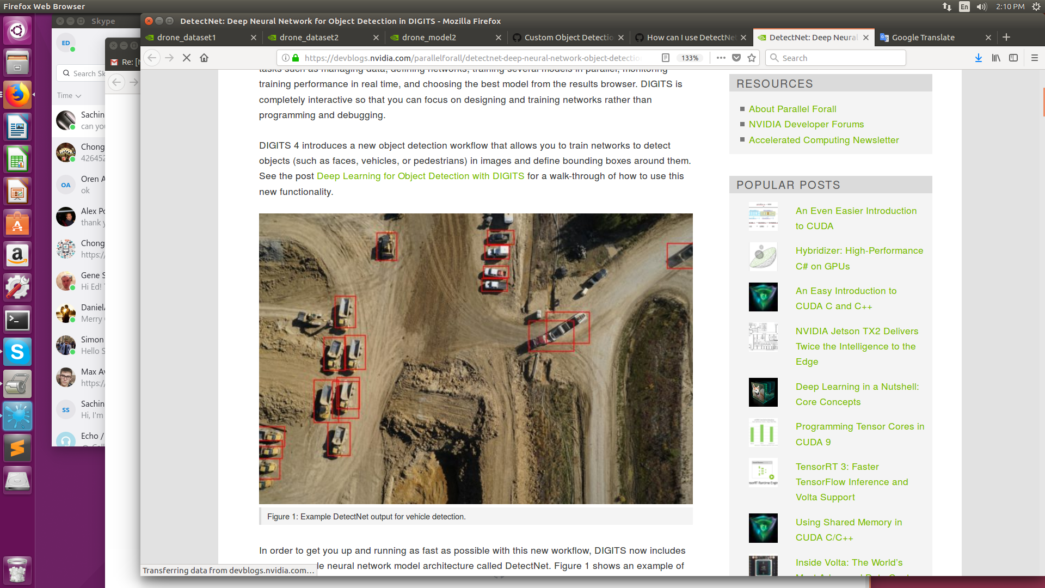Open the Library (bookshelf icon)
Image resolution: width=1045 pixels, height=588 pixels.
pyautogui.click(x=996, y=57)
